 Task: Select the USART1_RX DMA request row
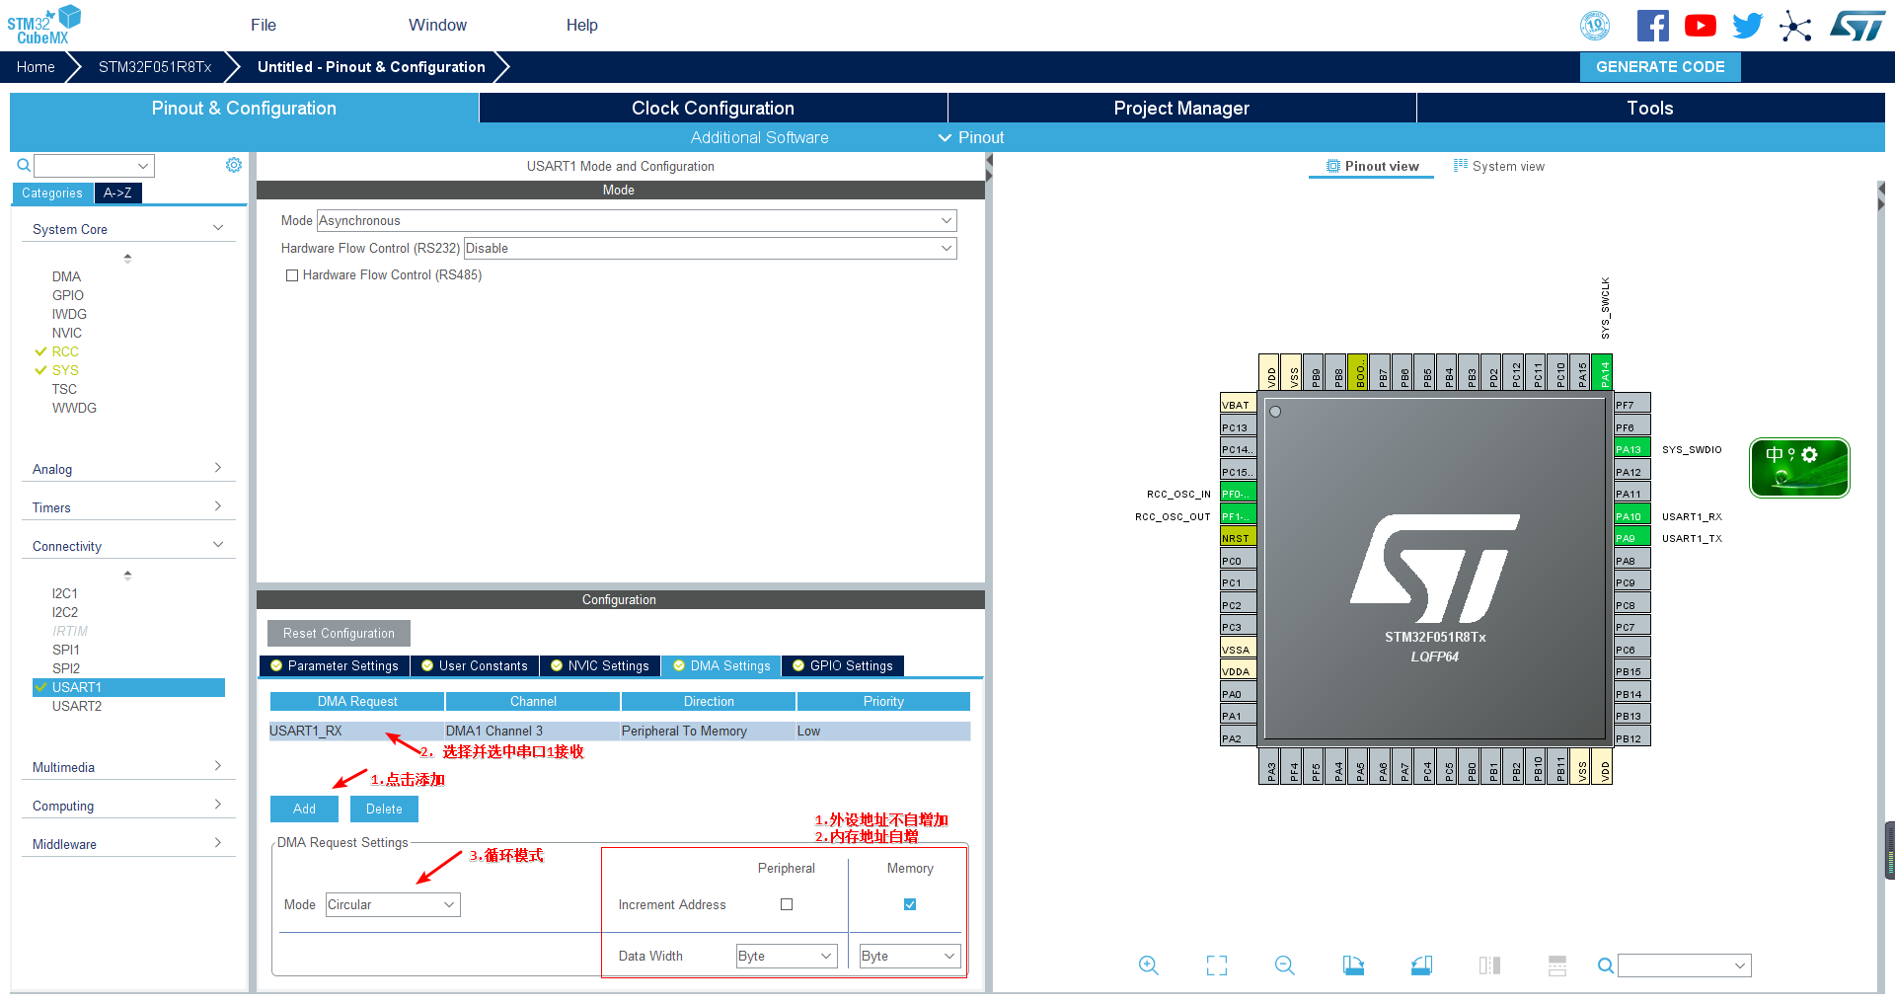(x=620, y=731)
